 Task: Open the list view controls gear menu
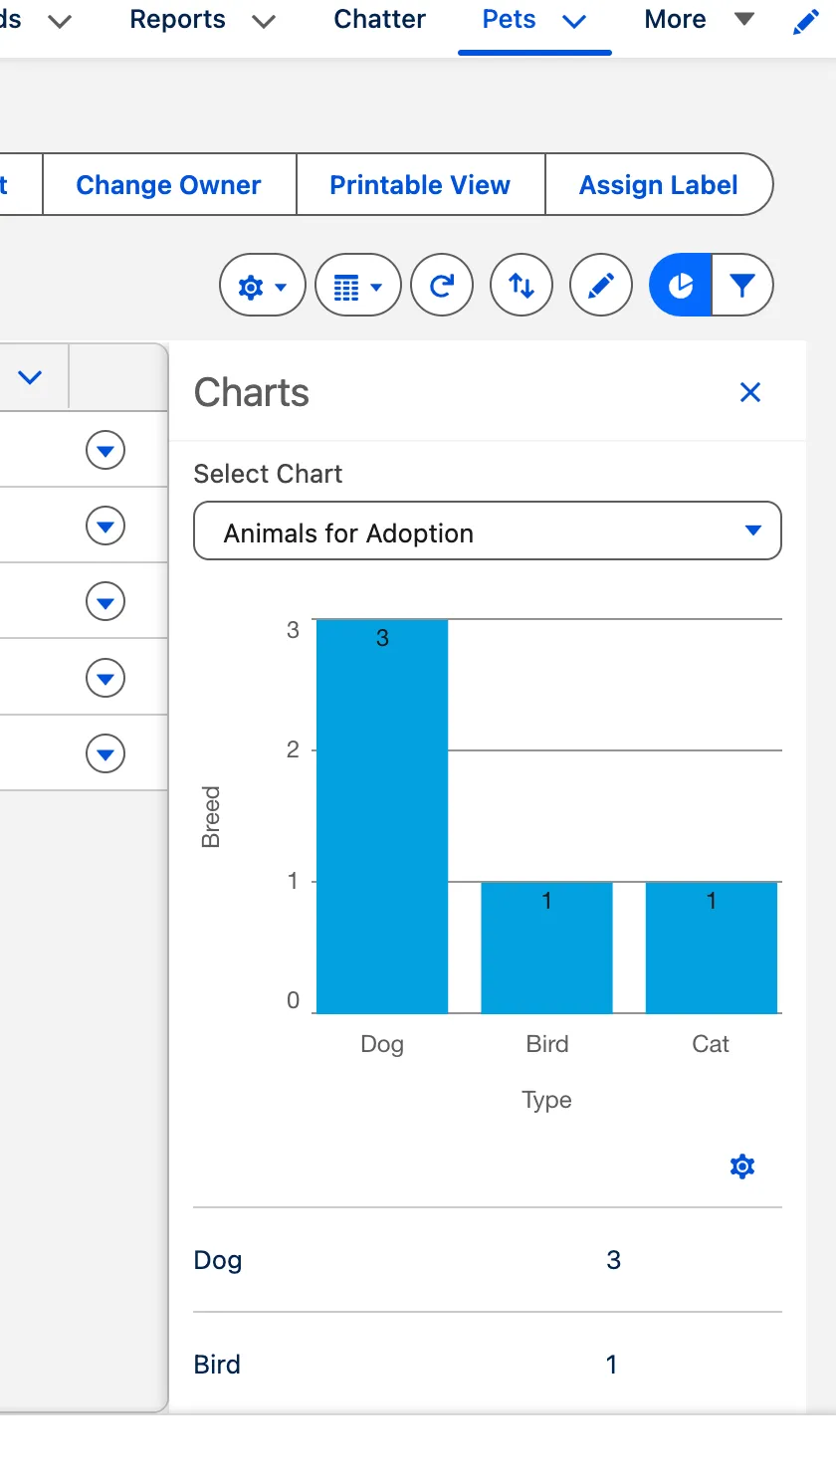[x=262, y=287]
